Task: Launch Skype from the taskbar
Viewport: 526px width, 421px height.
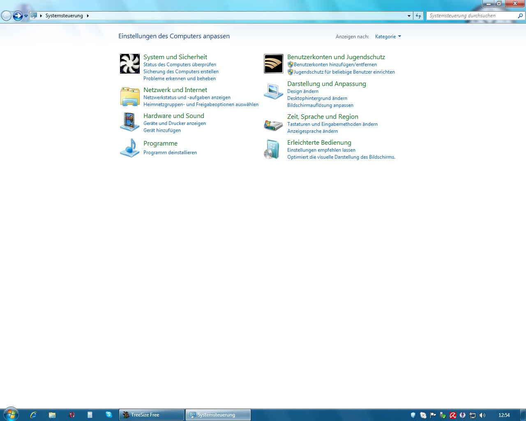Action: (x=108, y=414)
